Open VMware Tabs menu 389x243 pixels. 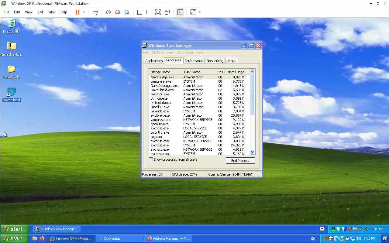pyautogui.click(x=51, y=12)
